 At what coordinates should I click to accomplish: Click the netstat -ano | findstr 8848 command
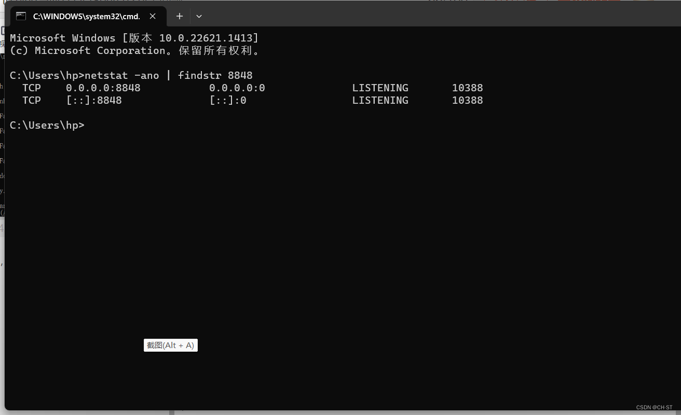pyautogui.click(x=169, y=75)
